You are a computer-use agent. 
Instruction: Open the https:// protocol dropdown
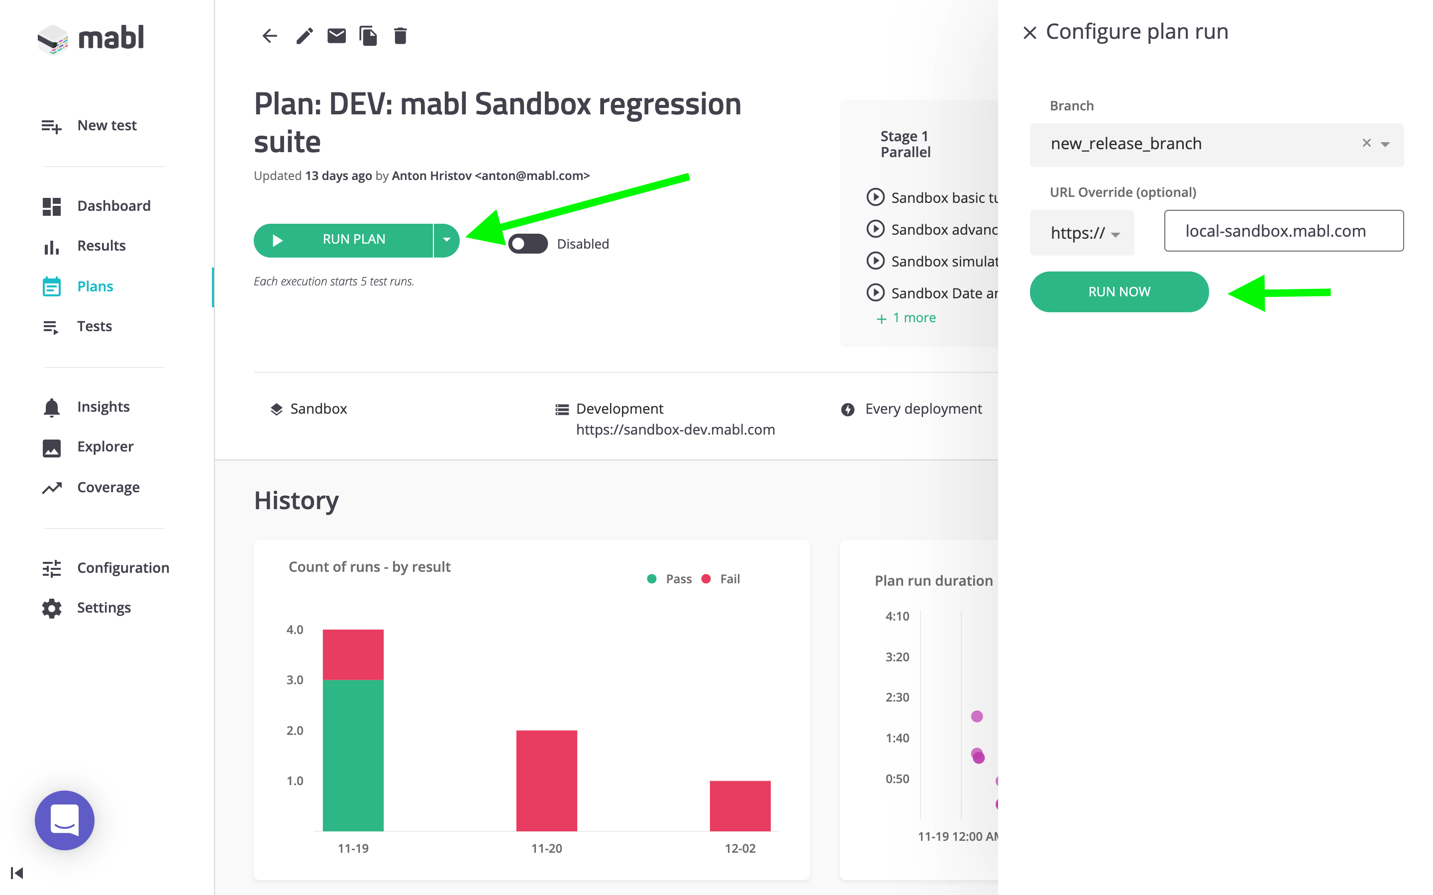(x=1084, y=233)
